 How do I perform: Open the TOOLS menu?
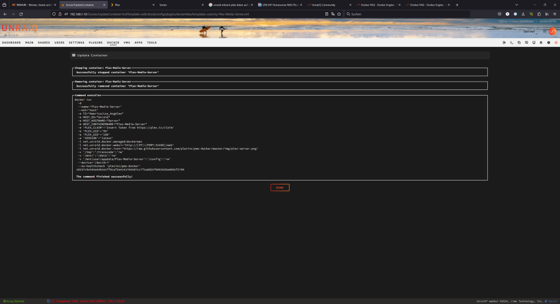coord(152,42)
